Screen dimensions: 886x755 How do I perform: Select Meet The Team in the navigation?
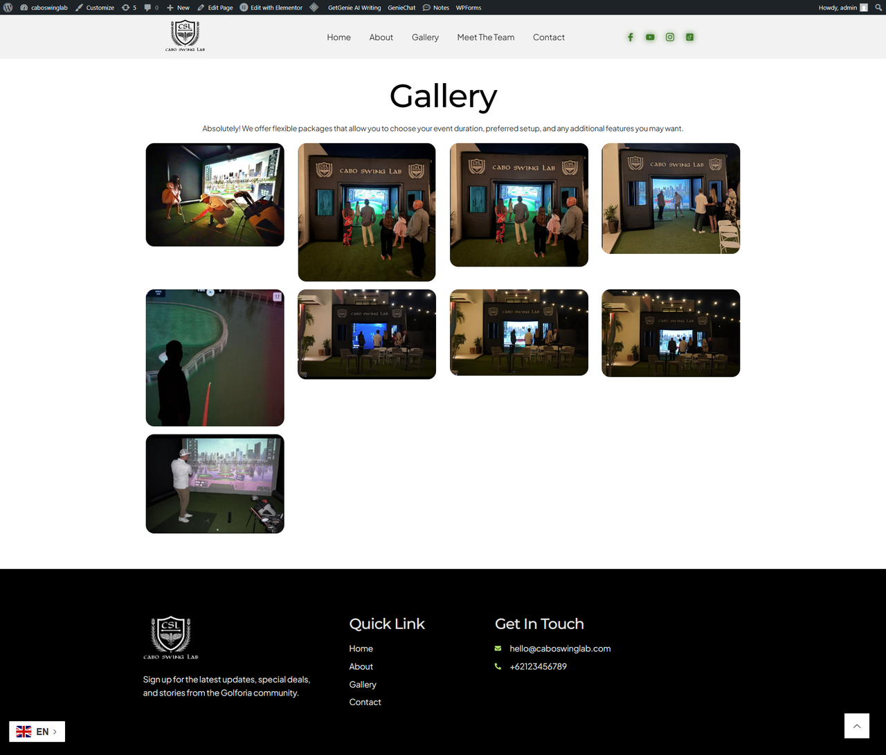click(486, 37)
